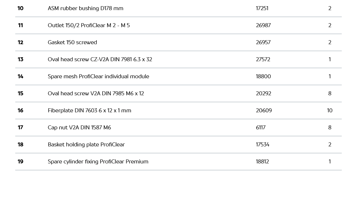Select Oval head screw V2A DIN 7985 M6 x 12

point(96,93)
